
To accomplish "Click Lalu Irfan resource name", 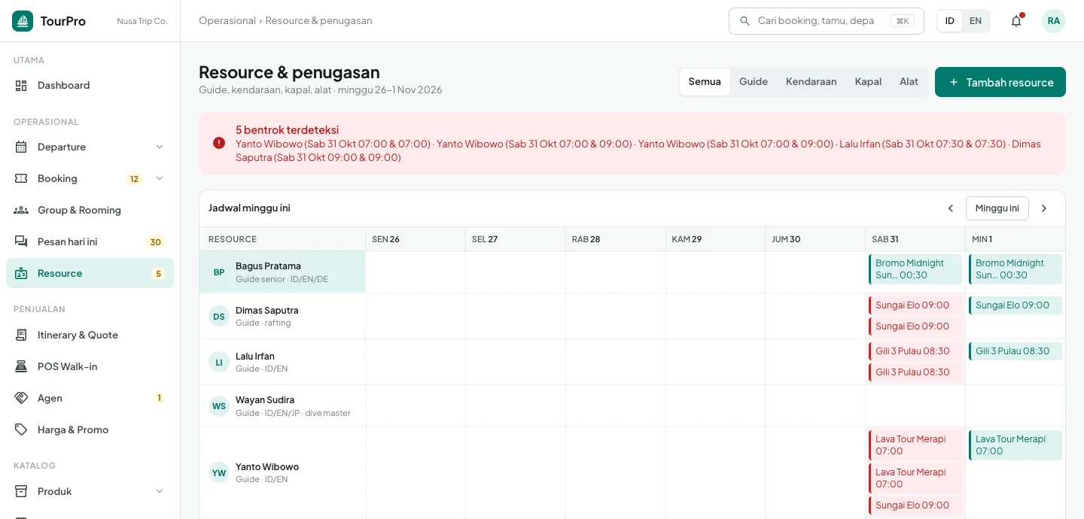I will [255, 357].
